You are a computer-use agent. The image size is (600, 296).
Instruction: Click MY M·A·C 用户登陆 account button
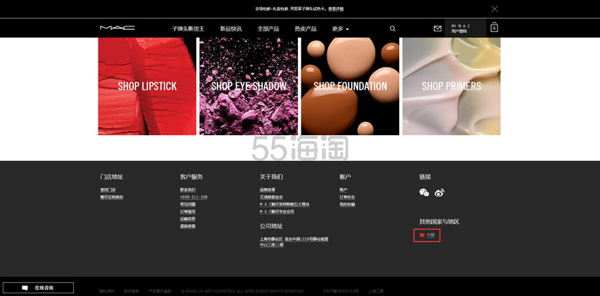(x=465, y=29)
